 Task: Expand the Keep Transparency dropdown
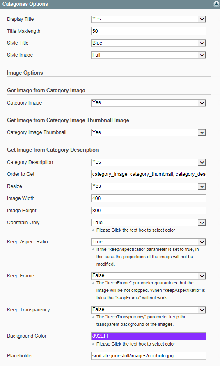click(x=149, y=310)
